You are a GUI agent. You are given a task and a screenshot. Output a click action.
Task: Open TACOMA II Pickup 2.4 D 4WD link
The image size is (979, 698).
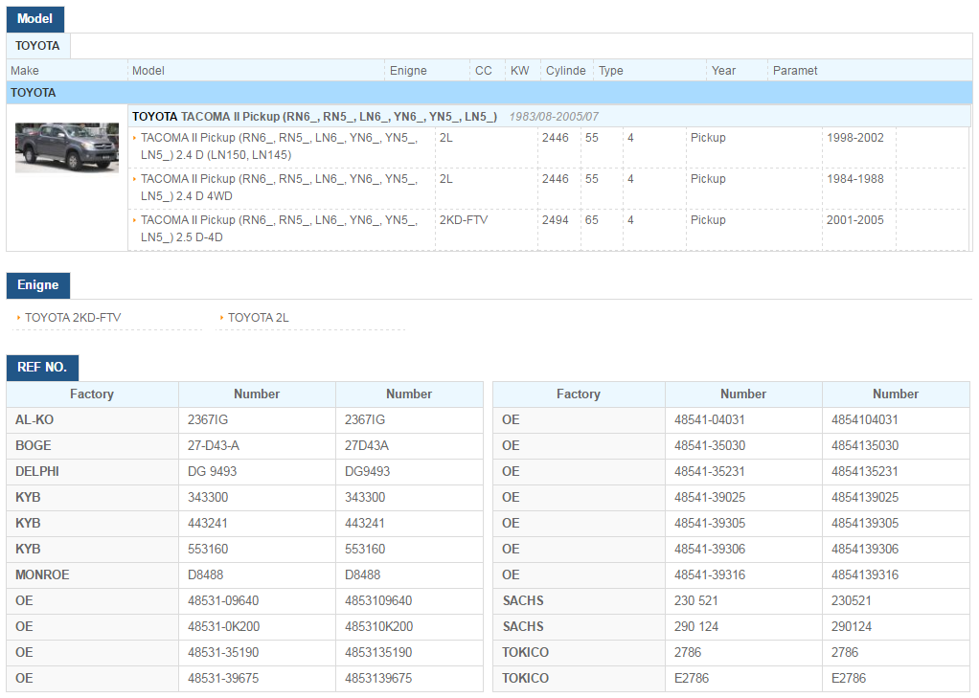click(x=279, y=188)
